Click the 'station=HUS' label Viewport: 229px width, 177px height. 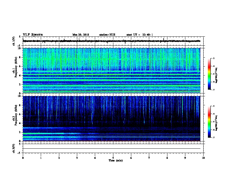tap(107, 35)
